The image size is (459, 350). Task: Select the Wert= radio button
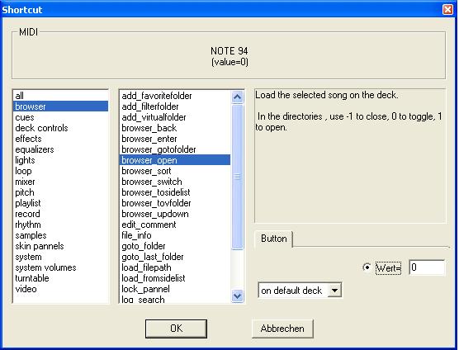coord(367,267)
